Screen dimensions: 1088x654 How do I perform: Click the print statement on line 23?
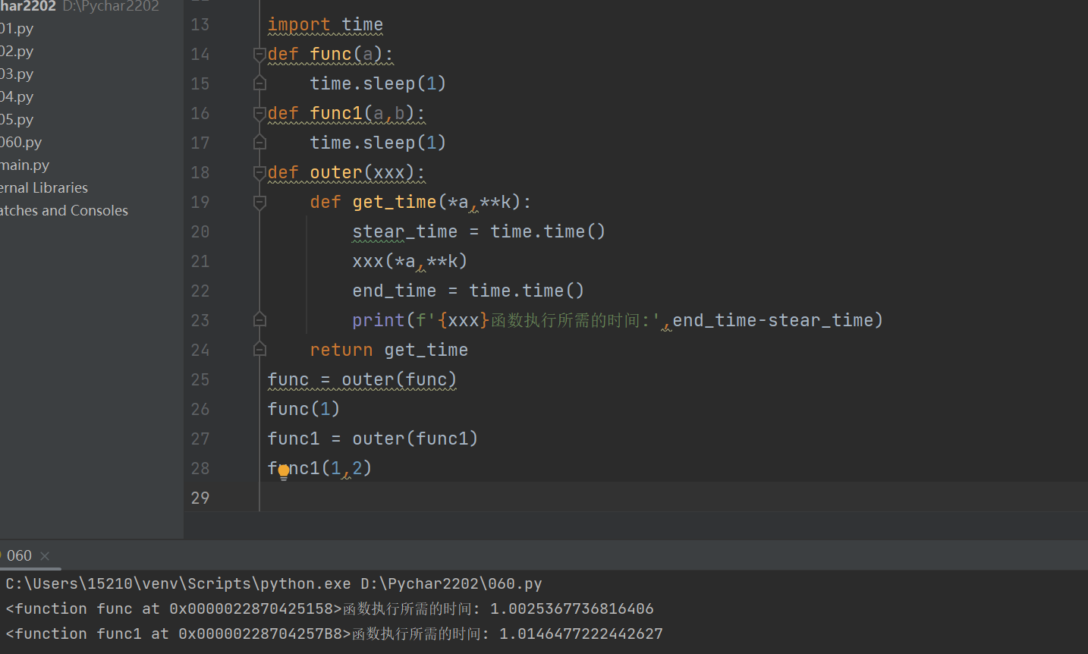618,321
